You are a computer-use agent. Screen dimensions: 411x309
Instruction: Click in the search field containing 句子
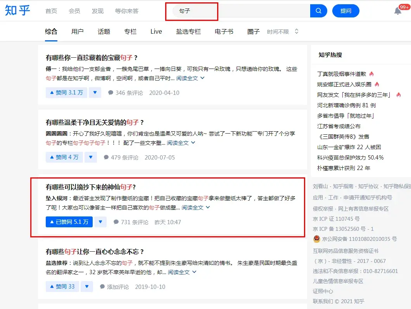tap(241, 11)
